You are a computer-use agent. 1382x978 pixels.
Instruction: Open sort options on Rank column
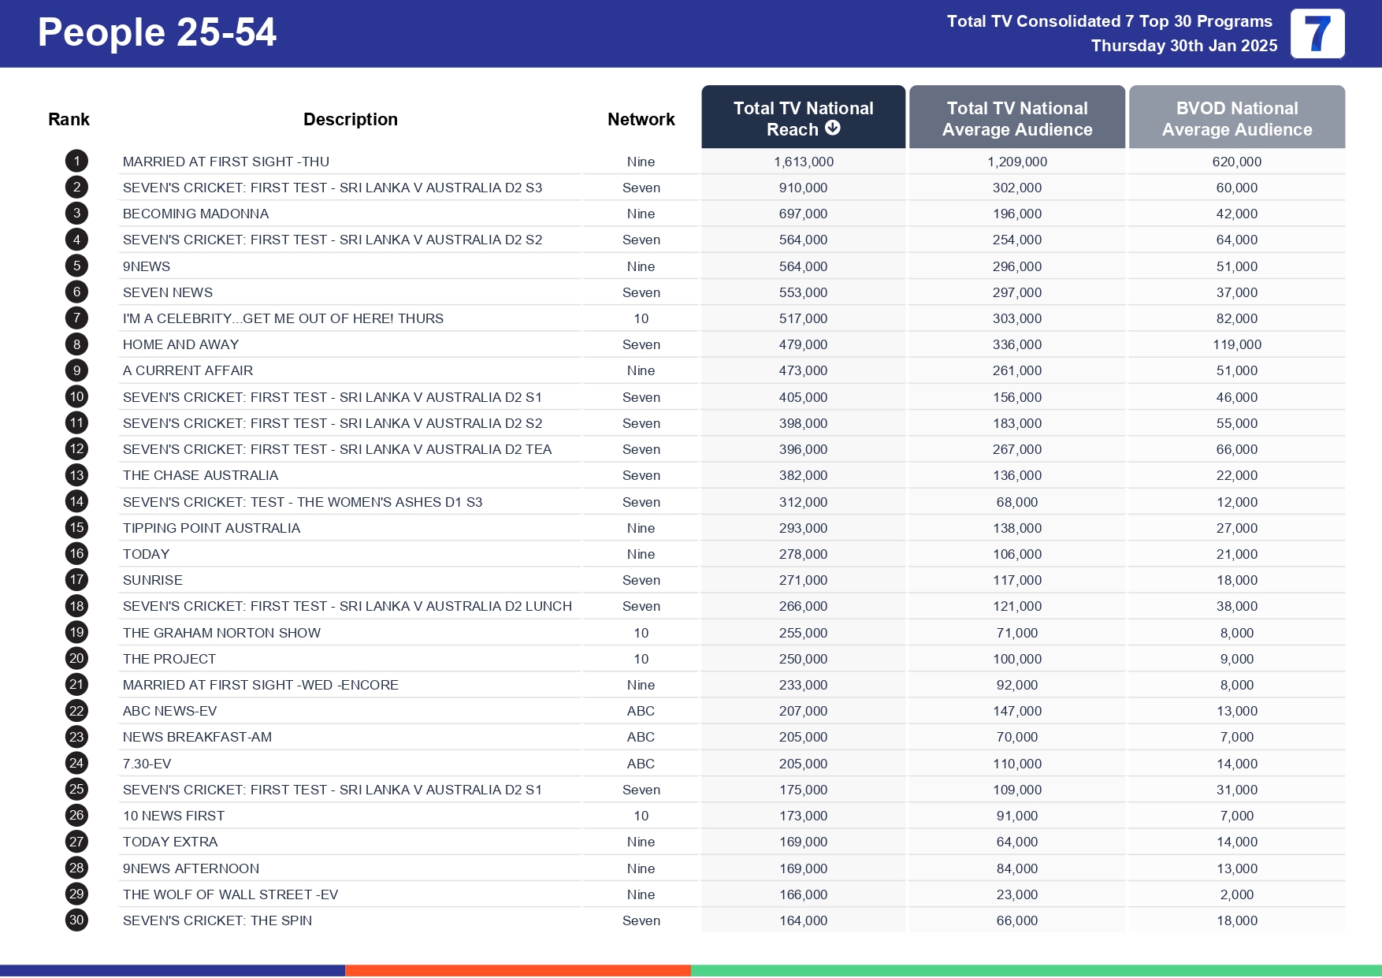pos(69,118)
